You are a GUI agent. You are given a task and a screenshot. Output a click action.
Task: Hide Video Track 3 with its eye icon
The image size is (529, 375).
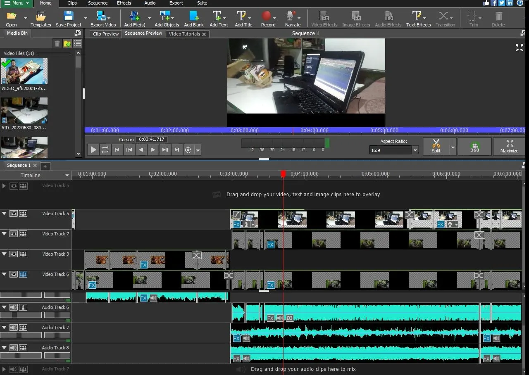14,254
